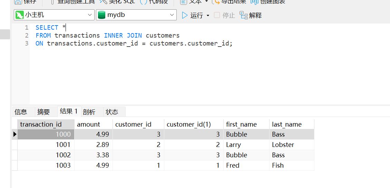The height and width of the screenshot is (188, 390).
Task: Click the Export Results (导出结果) icon
Action: tap(216, 2)
